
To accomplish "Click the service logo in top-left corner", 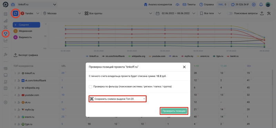I will tap(6, 4).
